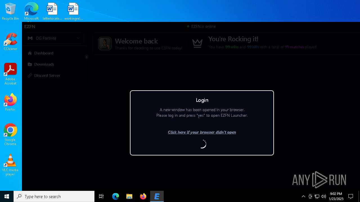Open Downloads section in EZFN sidebar
360x202 pixels.
tap(44, 64)
